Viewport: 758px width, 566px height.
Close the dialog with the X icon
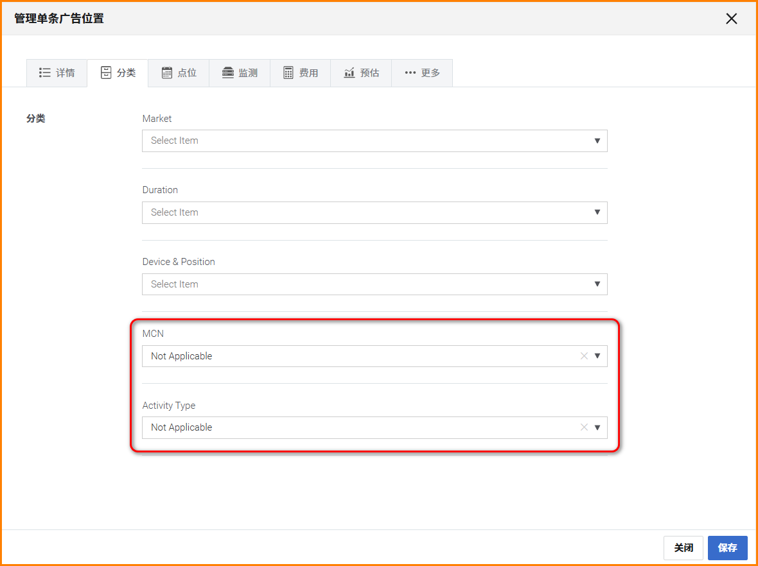732,19
